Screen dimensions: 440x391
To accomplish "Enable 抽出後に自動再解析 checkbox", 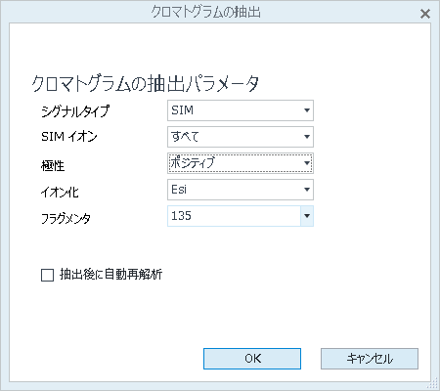I will tap(47, 275).
